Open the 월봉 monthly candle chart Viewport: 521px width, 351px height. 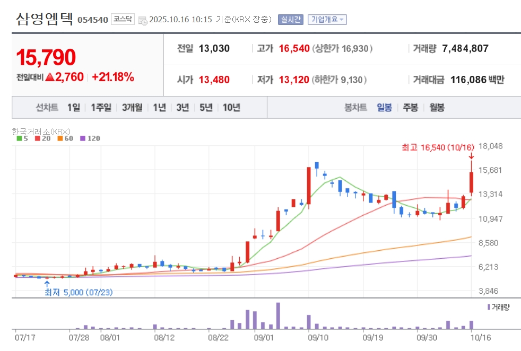[x=437, y=108]
